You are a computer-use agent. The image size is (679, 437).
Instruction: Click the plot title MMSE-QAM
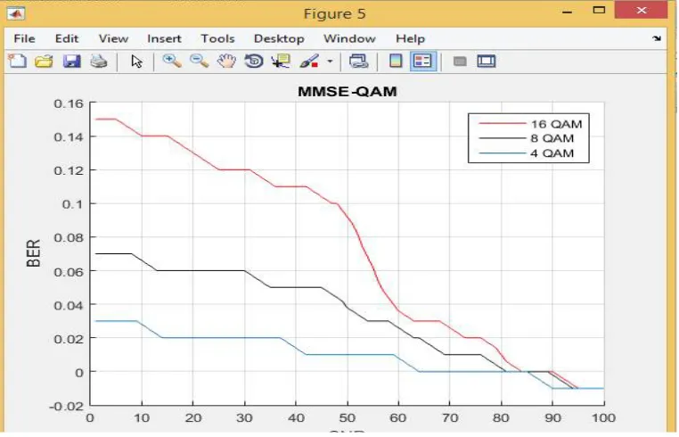[x=348, y=92]
